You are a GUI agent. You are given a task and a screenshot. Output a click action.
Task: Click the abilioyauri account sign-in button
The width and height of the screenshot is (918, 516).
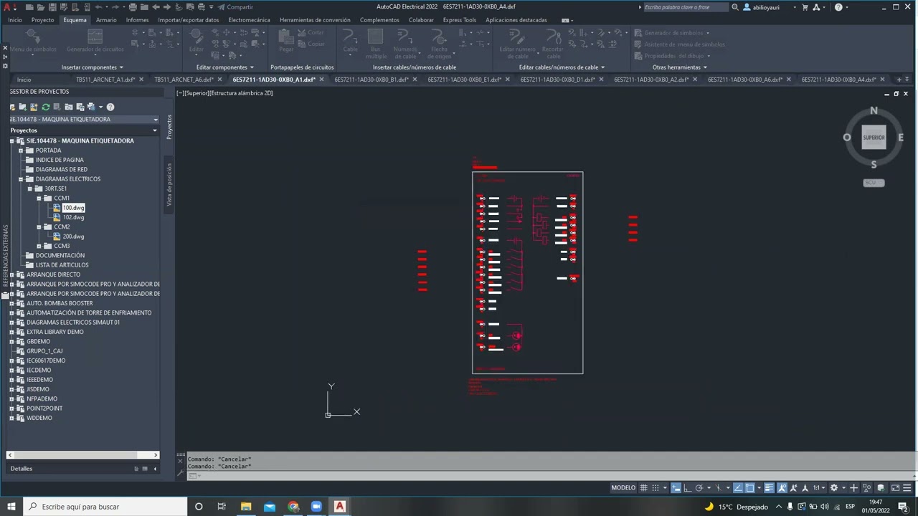click(766, 7)
